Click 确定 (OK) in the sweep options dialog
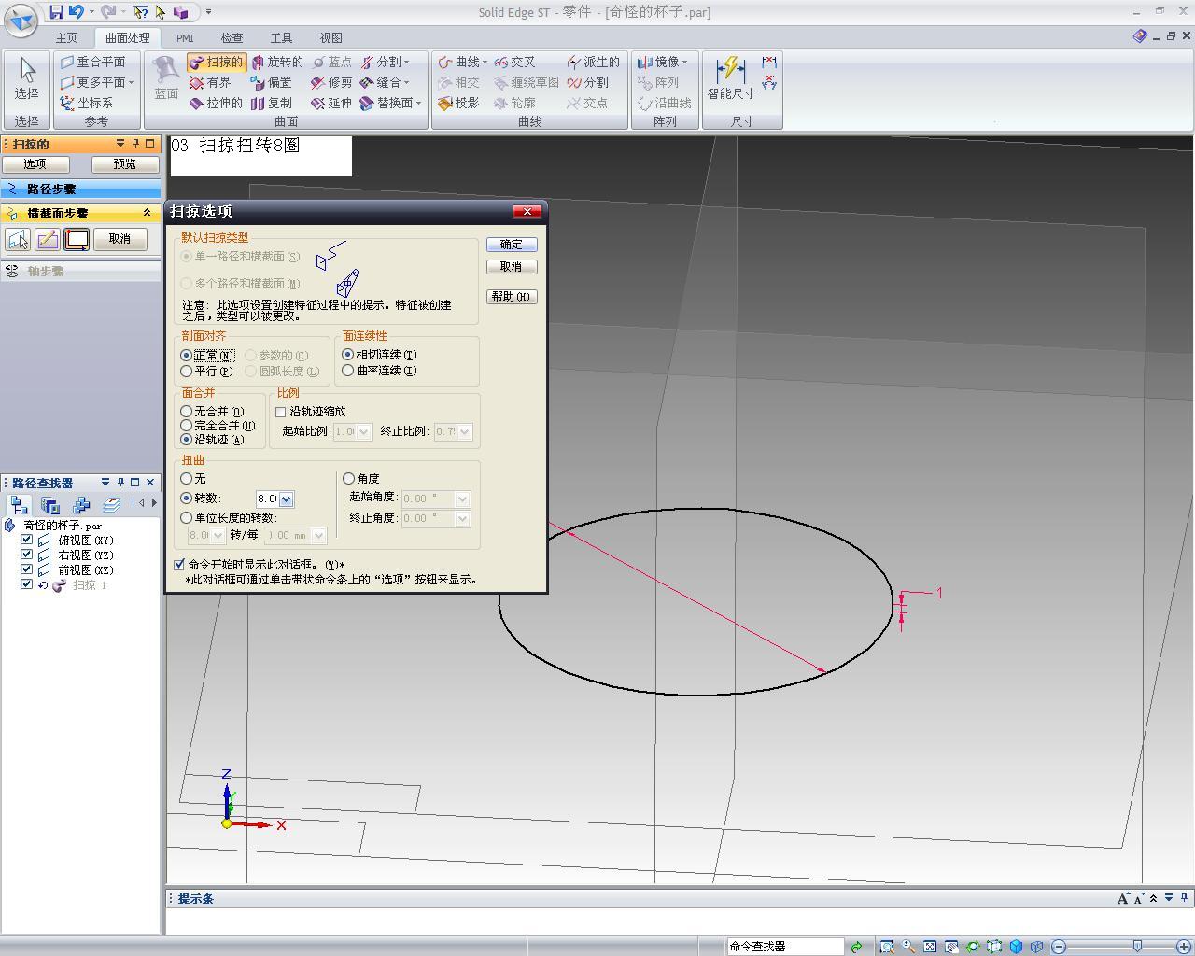 click(512, 244)
